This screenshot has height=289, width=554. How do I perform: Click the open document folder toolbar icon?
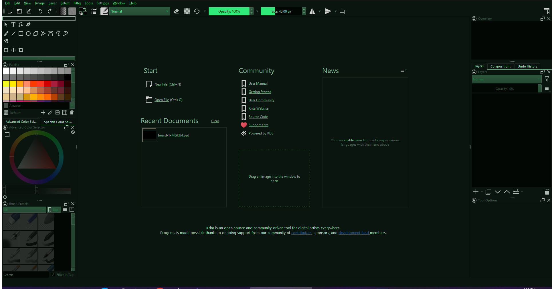click(19, 11)
